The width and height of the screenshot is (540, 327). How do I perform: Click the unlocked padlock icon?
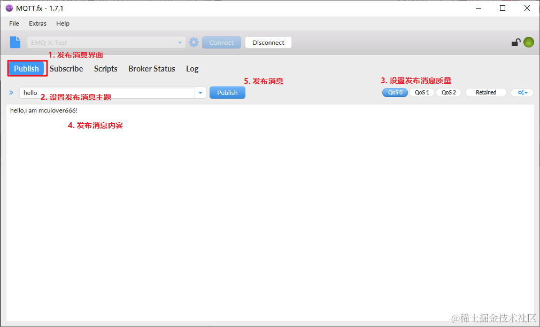click(515, 43)
